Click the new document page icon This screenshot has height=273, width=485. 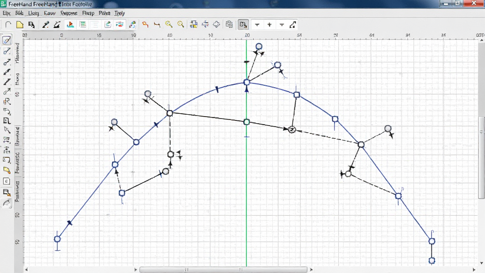coord(20,25)
